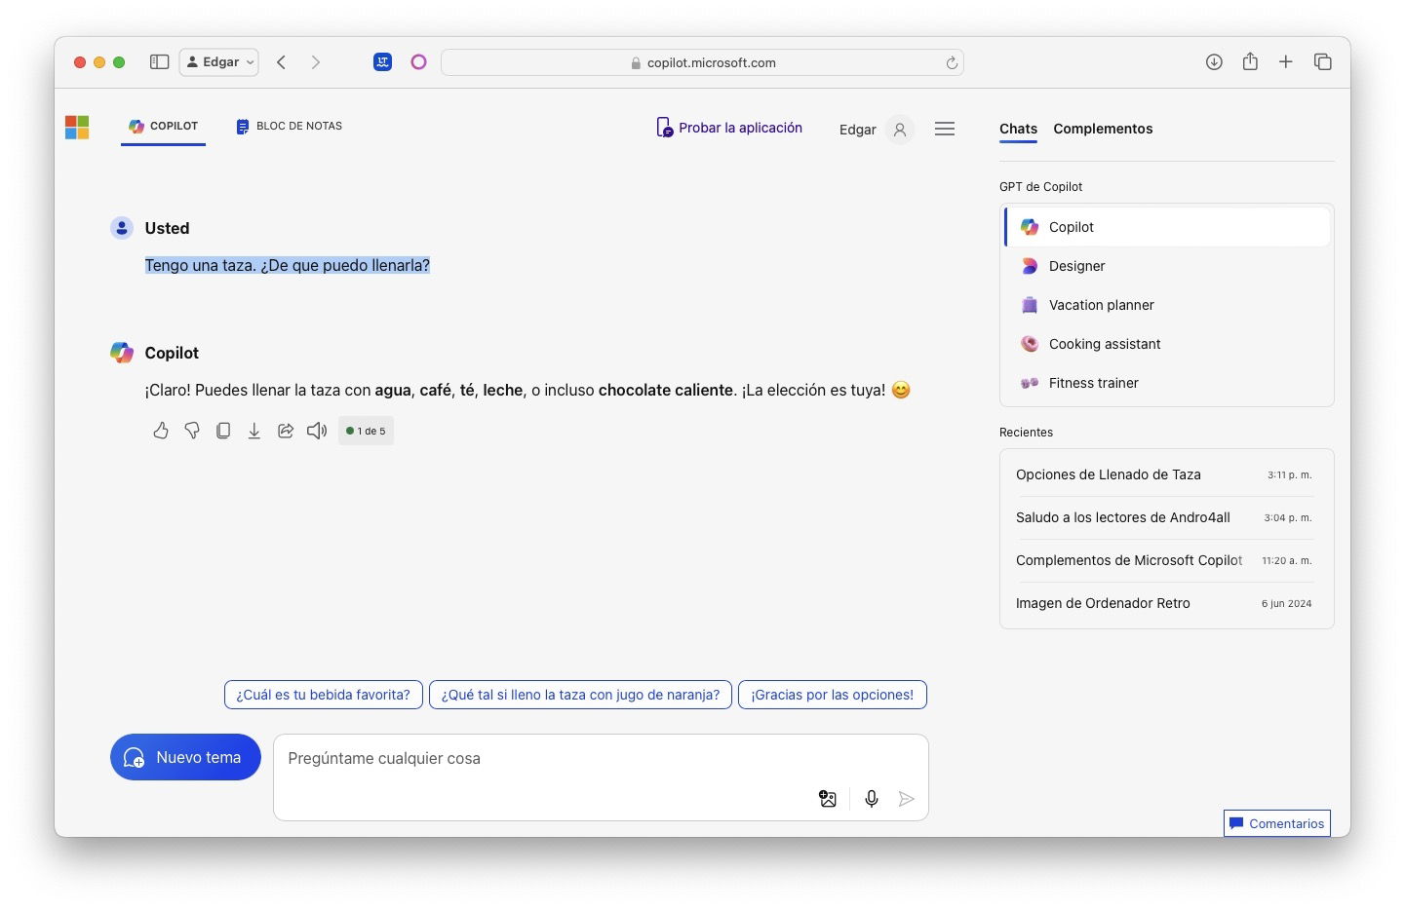Switch to the COPILOT tab

click(163, 127)
